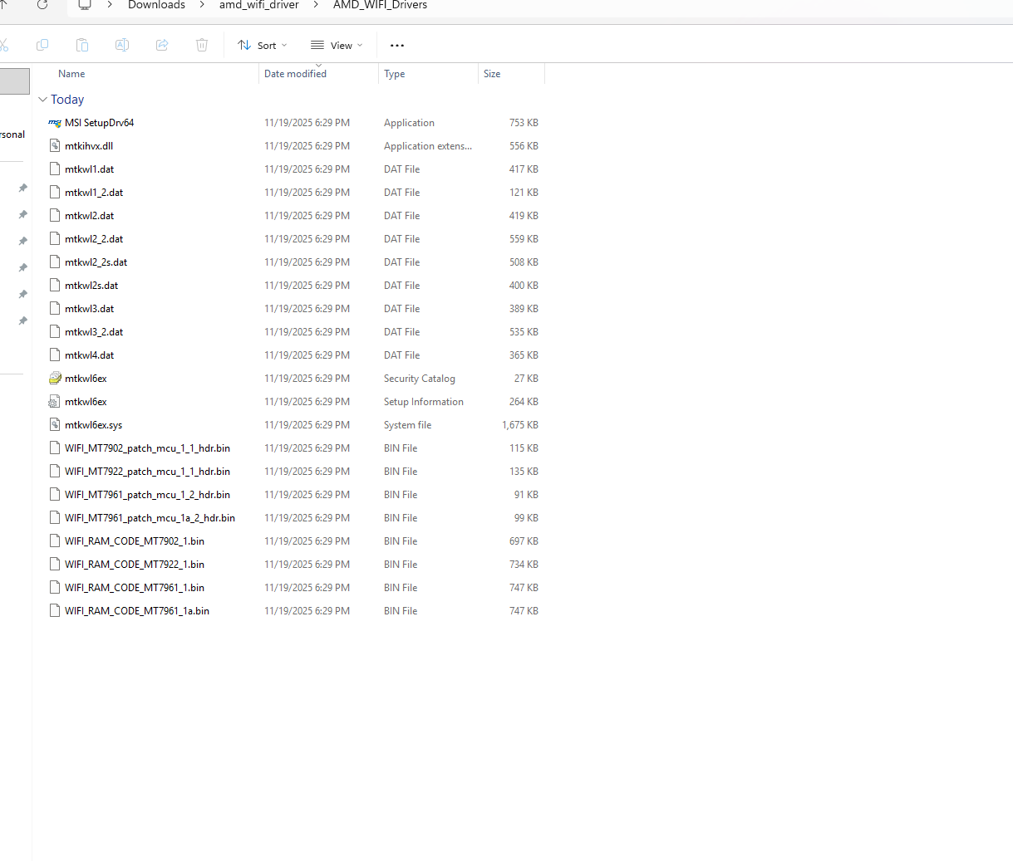The width and height of the screenshot is (1013, 861).
Task: Open the Sort dropdown menu
Action: [263, 46]
